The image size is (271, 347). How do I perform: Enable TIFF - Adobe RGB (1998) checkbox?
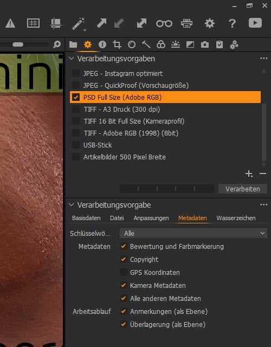click(x=76, y=133)
